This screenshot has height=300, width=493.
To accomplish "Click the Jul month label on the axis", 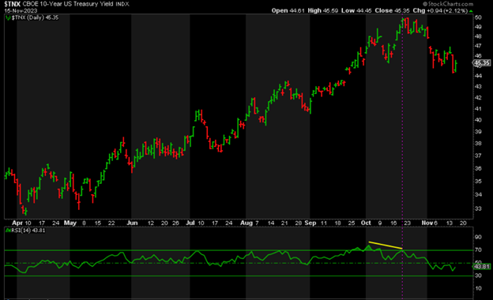I will (190, 223).
